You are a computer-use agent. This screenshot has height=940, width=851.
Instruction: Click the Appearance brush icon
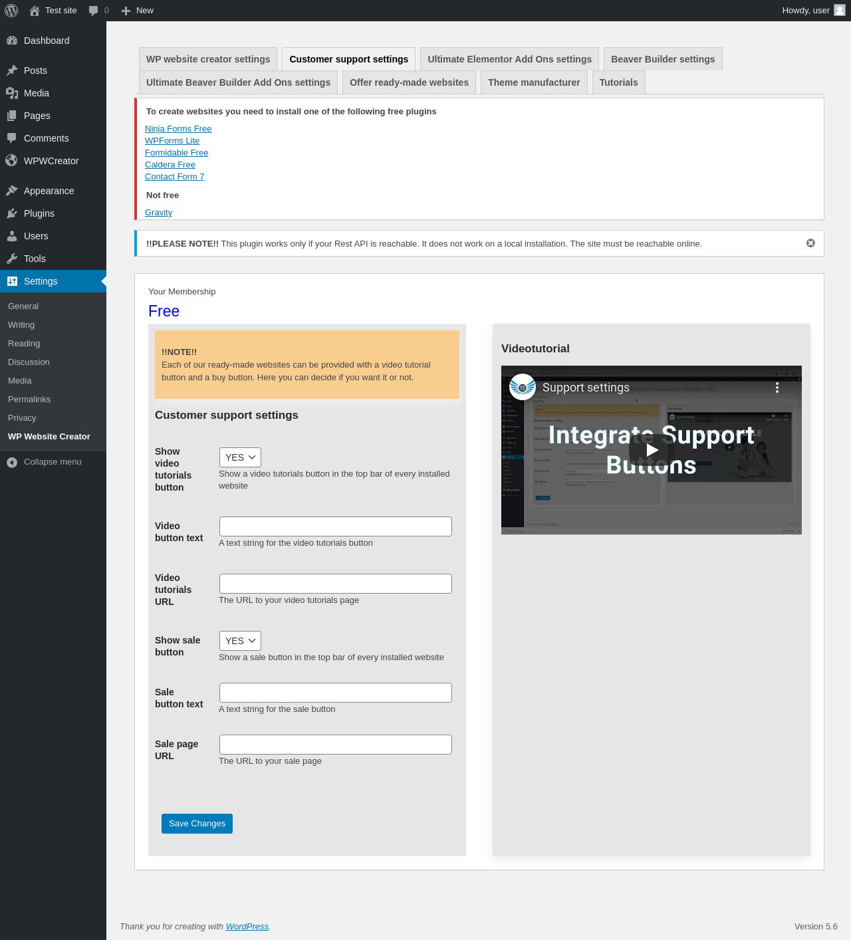(x=12, y=191)
